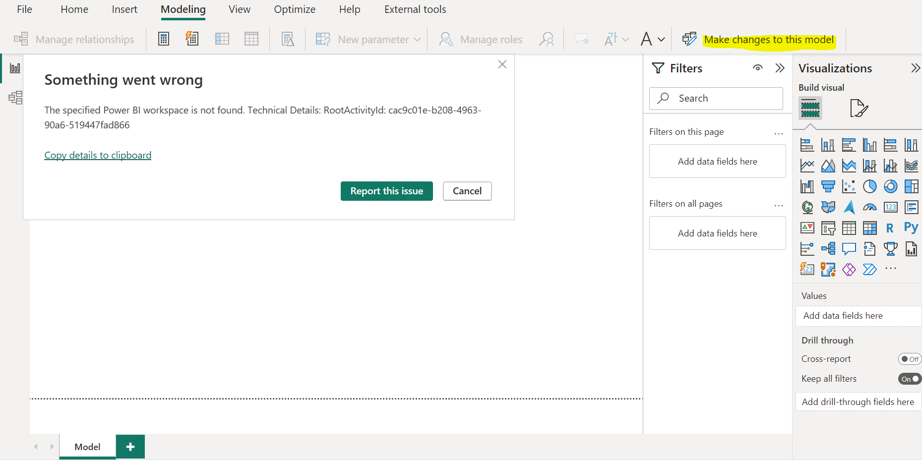Open the External tools tab
Image resolution: width=922 pixels, height=460 pixels.
point(415,9)
